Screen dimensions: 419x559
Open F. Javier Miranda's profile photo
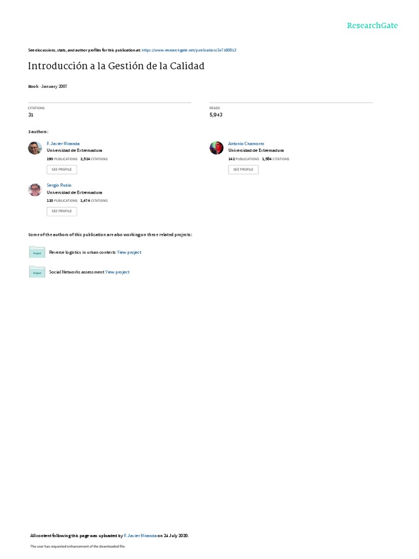[x=35, y=147]
